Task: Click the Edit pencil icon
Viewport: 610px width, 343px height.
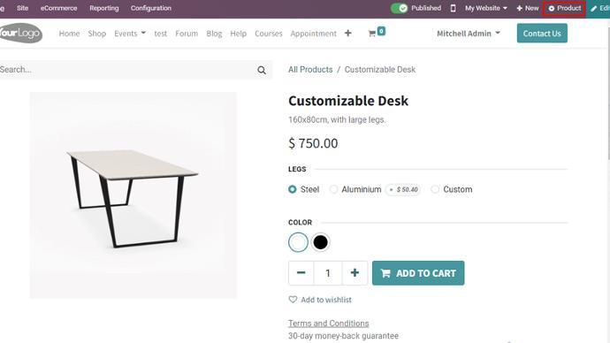Action: (x=594, y=8)
